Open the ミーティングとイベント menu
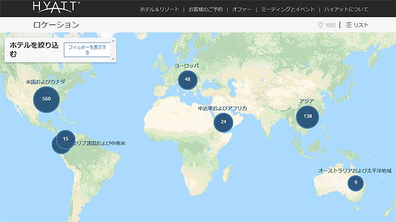This screenshot has height=222, width=396. (x=288, y=9)
